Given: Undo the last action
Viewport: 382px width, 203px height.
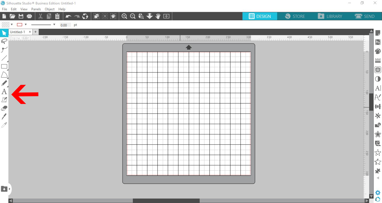Looking at the screenshot, I should pos(69,16).
